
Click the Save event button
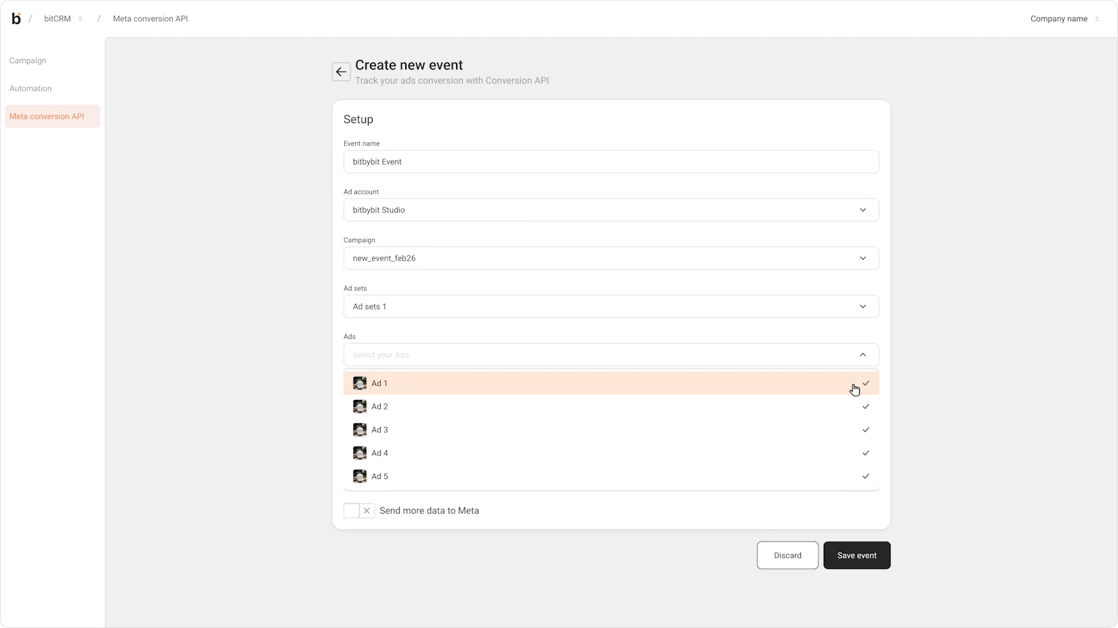(856, 556)
